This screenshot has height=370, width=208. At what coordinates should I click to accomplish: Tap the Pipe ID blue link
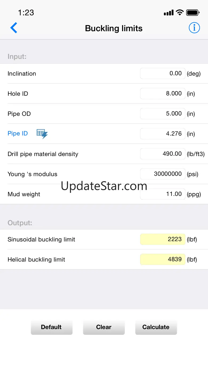(18, 134)
